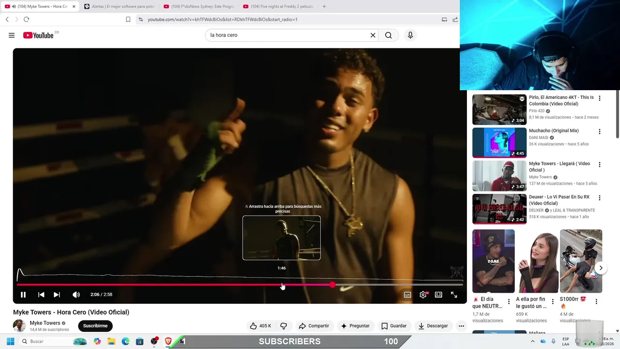Subscribe with the Suscribirme button
Viewport: 620px width, 349px height.
tap(95, 326)
